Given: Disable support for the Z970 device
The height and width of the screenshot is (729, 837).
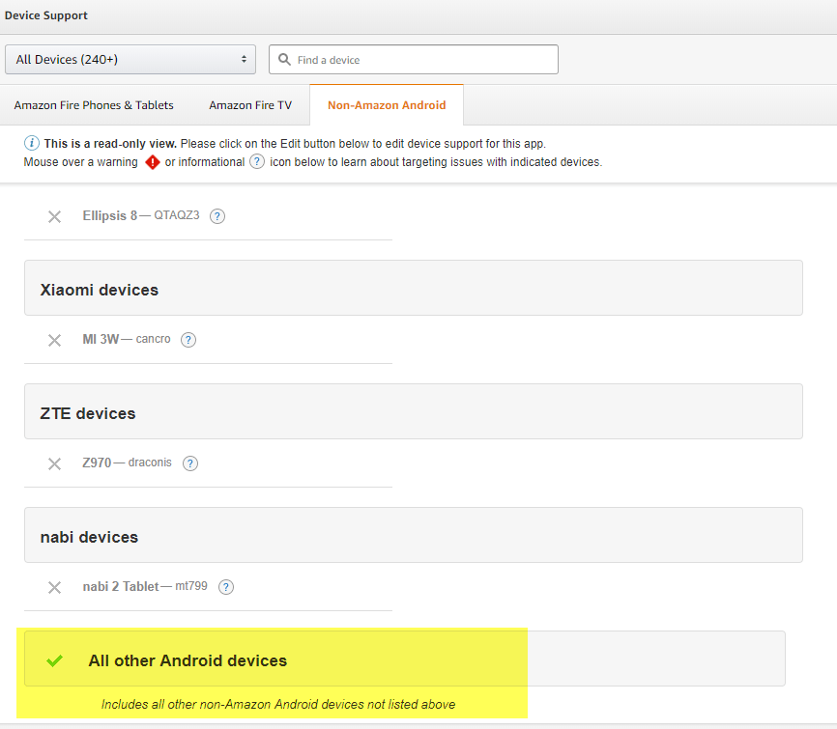Looking at the screenshot, I should pos(54,463).
